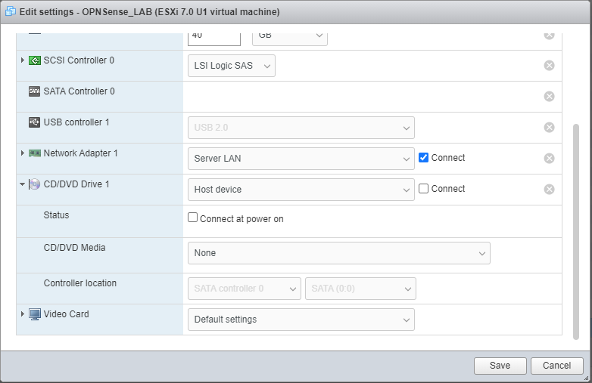Click the Network Adapter 1 card icon
This screenshot has width=592, height=383.
point(34,153)
